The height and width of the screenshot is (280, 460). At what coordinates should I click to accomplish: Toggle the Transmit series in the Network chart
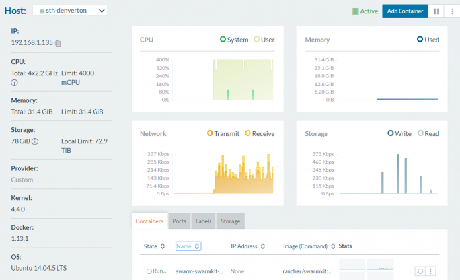(x=210, y=133)
